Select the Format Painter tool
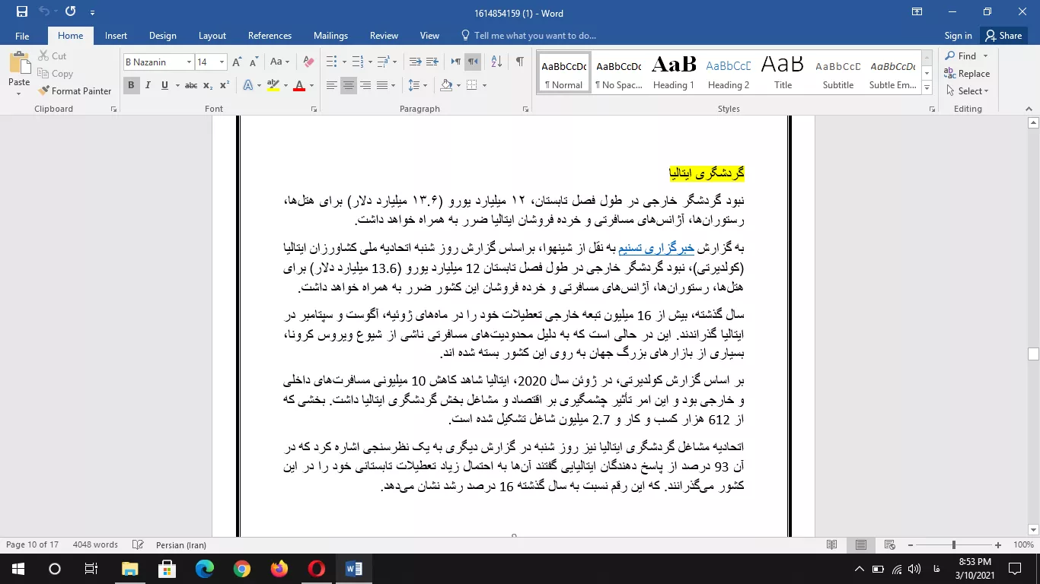The height and width of the screenshot is (584, 1040). tap(75, 91)
